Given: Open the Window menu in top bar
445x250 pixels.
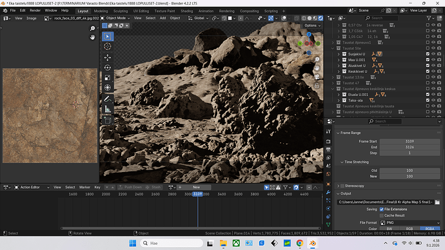Looking at the screenshot, I should pyautogui.click(x=51, y=10).
